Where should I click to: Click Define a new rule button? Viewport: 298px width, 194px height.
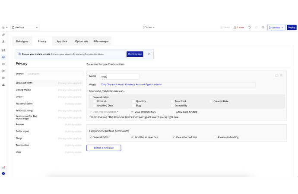104,148
